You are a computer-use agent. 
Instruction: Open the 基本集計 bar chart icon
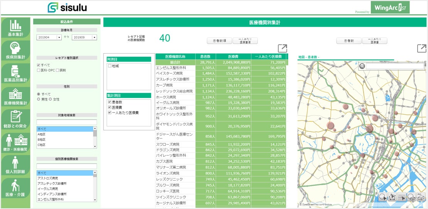point(15,25)
